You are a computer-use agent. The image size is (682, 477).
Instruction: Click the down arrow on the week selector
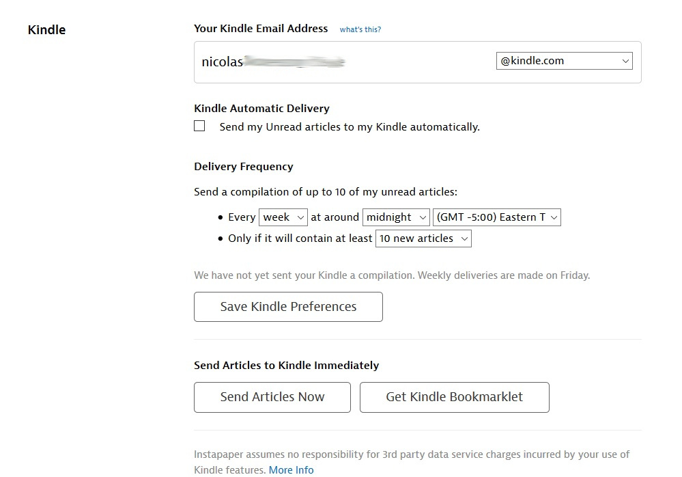tap(300, 217)
